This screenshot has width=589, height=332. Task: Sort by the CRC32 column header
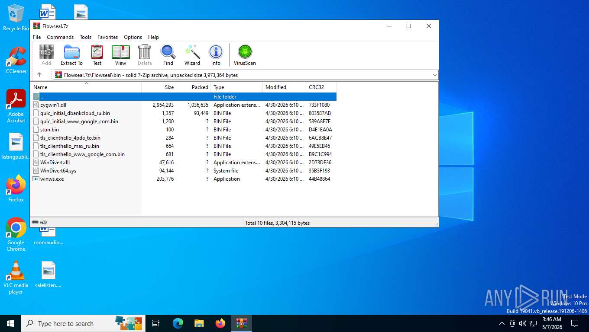321,87
